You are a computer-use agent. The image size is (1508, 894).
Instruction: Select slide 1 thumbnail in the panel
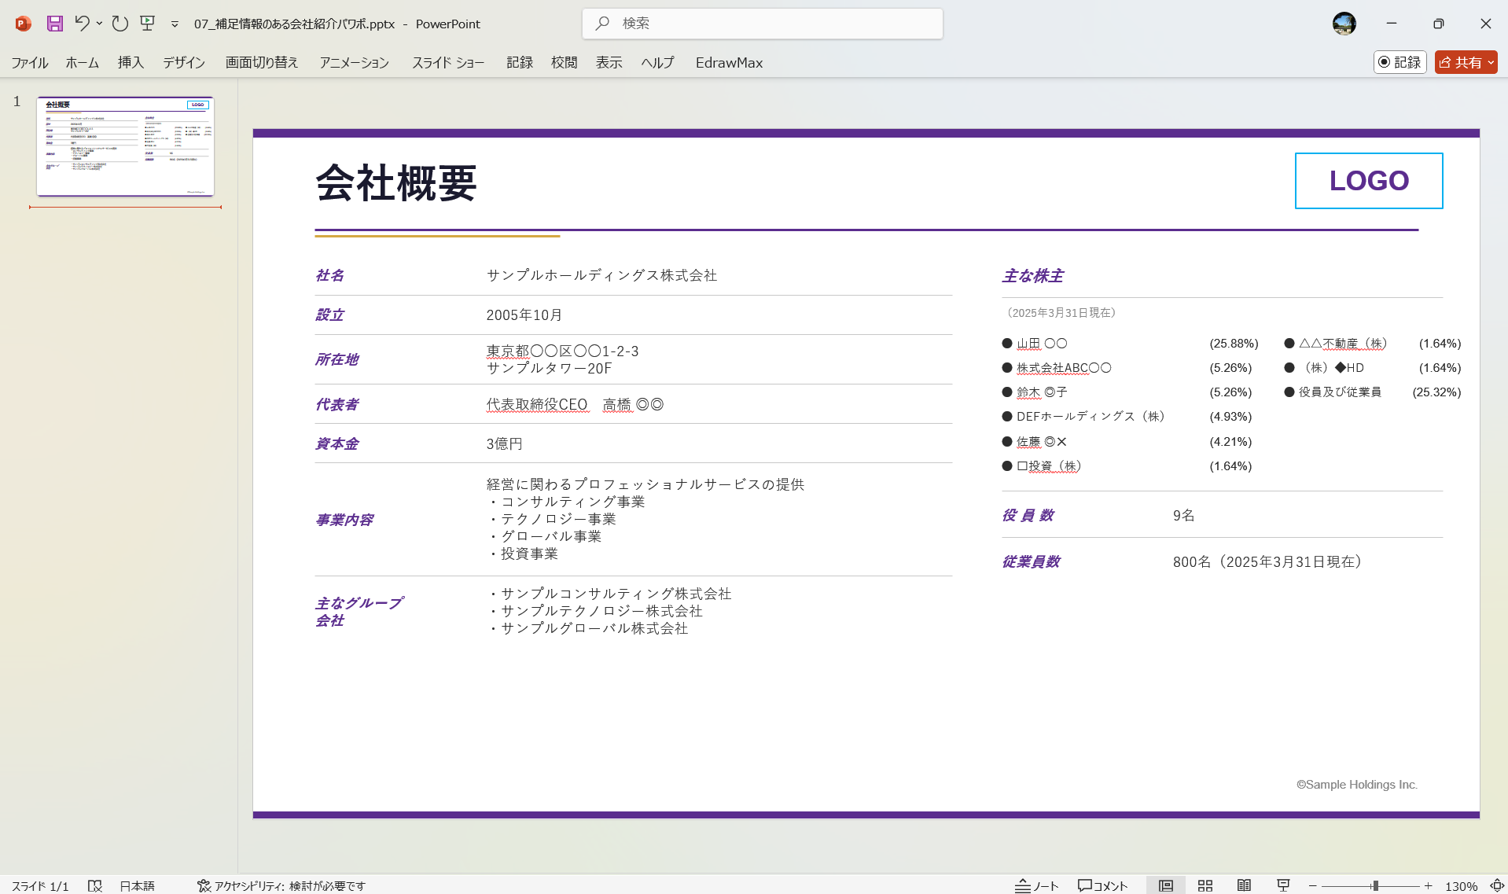tap(125, 146)
